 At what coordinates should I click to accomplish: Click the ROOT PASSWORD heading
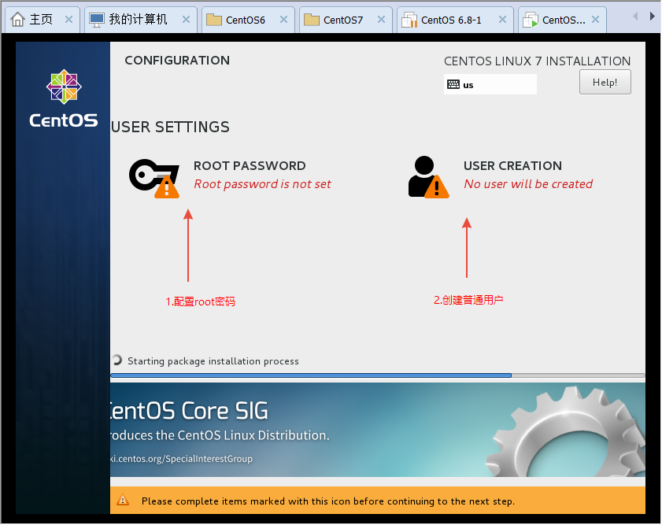[250, 165]
